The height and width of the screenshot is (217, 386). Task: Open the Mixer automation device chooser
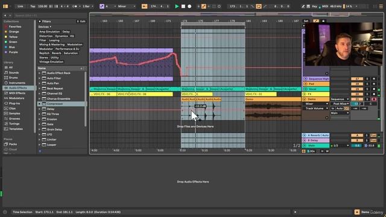(x=315, y=104)
